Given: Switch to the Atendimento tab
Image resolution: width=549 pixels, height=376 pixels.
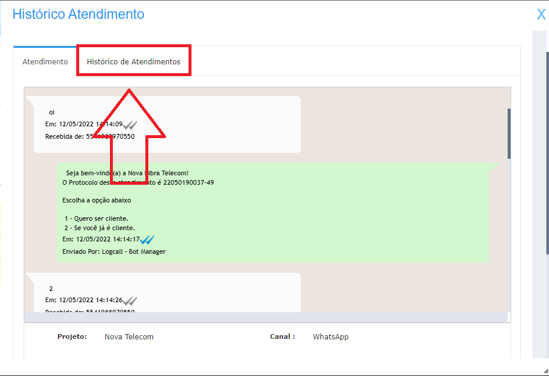Looking at the screenshot, I should click(x=45, y=61).
